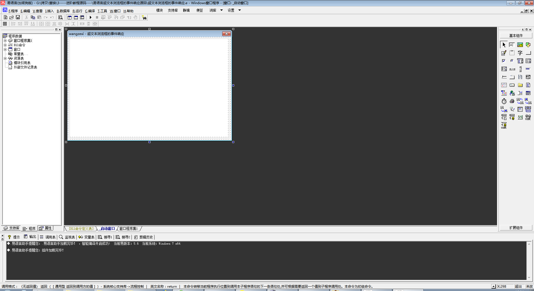Select the drawing board (pencil) component
Viewport: 534px width, 291px height.
tap(504, 53)
